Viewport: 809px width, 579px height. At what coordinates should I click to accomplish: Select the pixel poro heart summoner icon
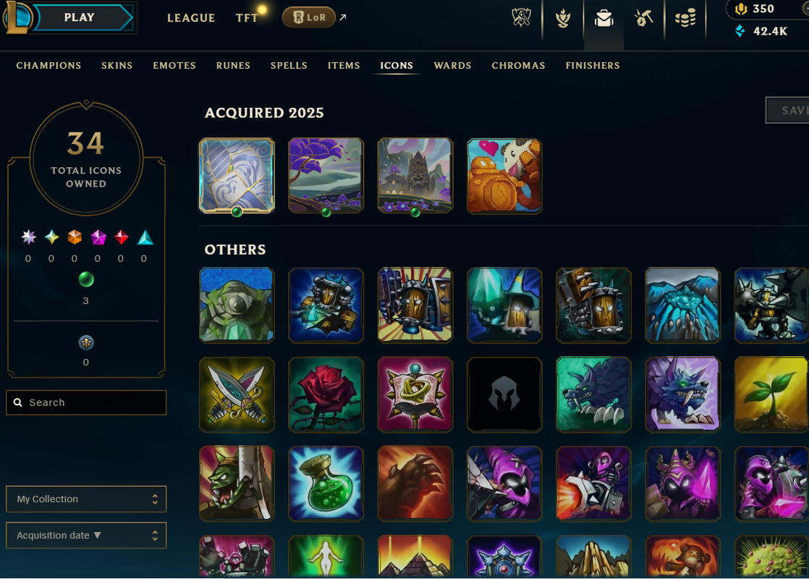(x=504, y=176)
